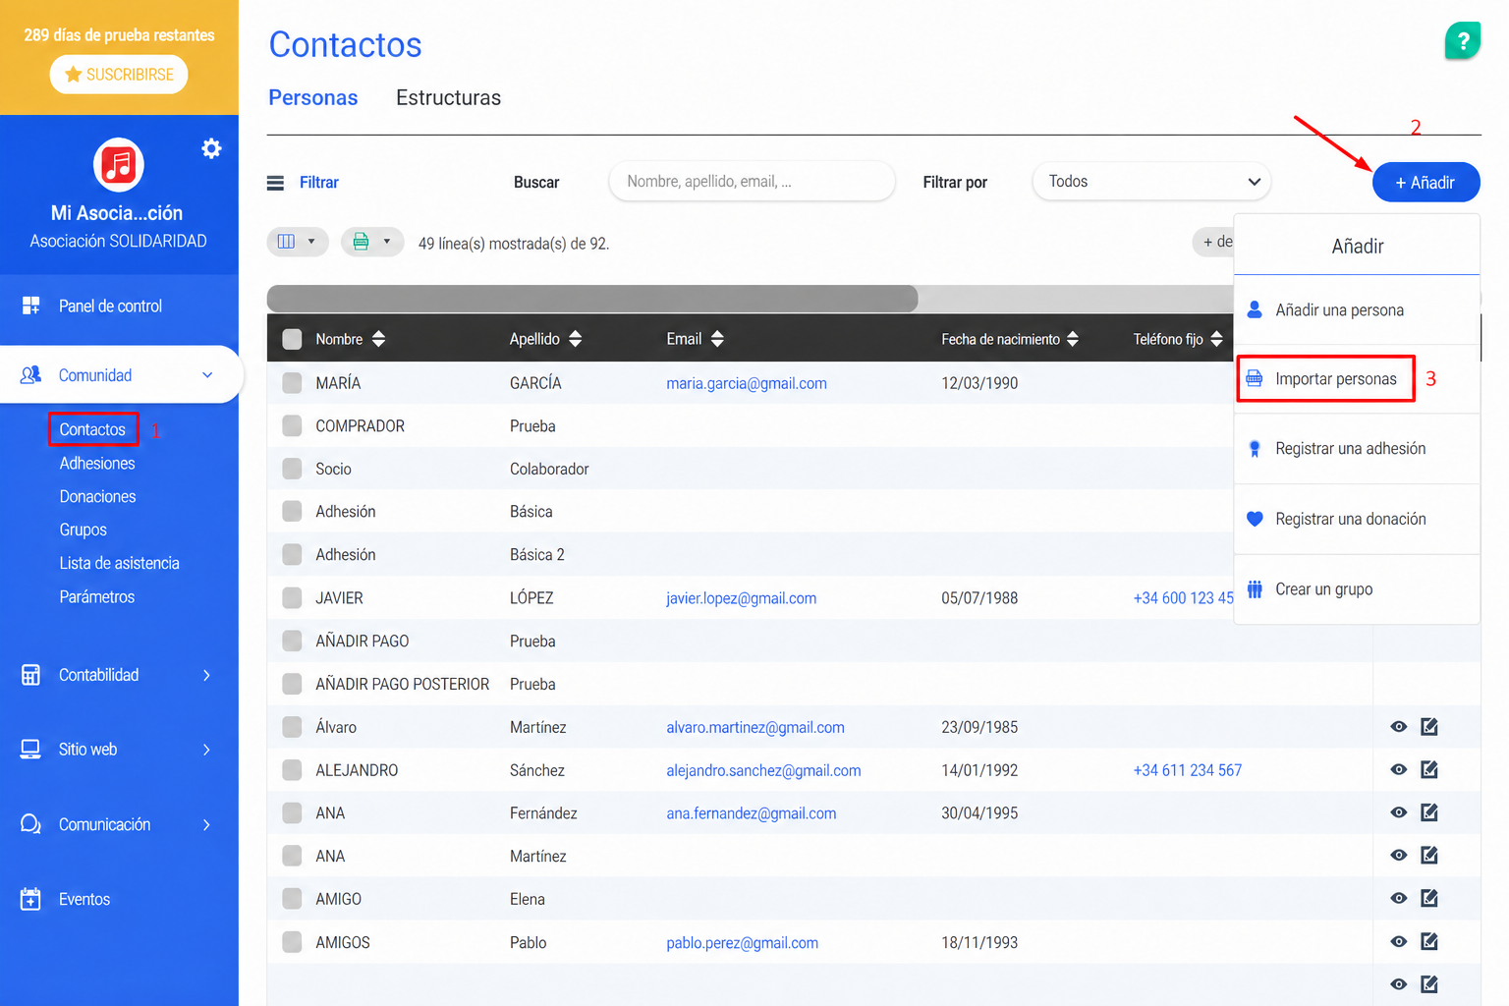
Task: Collapse the Comunidad sidebar section
Action: click(x=207, y=375)
